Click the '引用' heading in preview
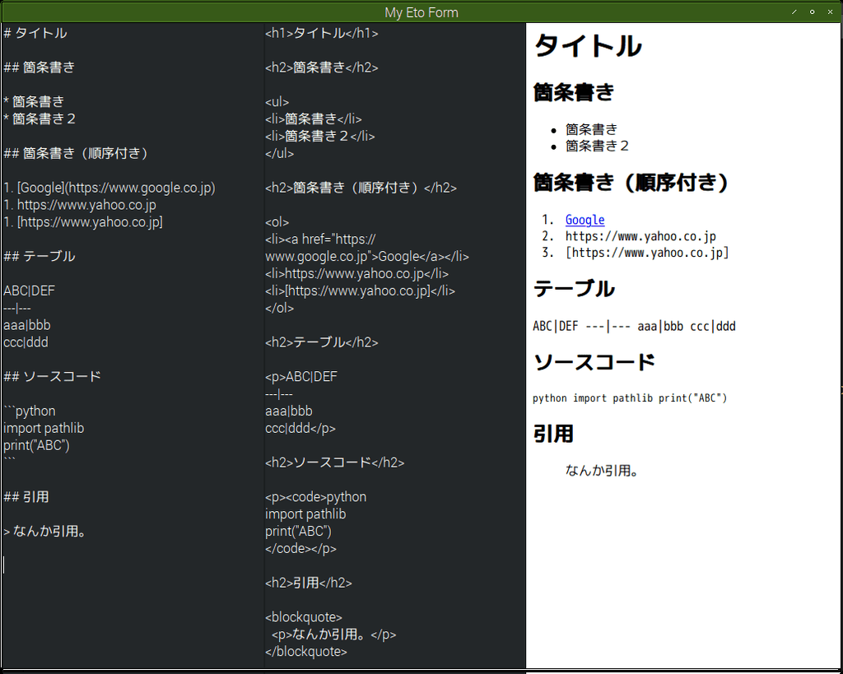This screenshot has height=674, width=843. coord(553,434)
